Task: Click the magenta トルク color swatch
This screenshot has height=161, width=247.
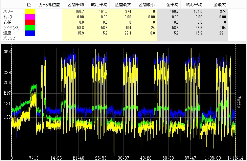Action: coord(30,17)
